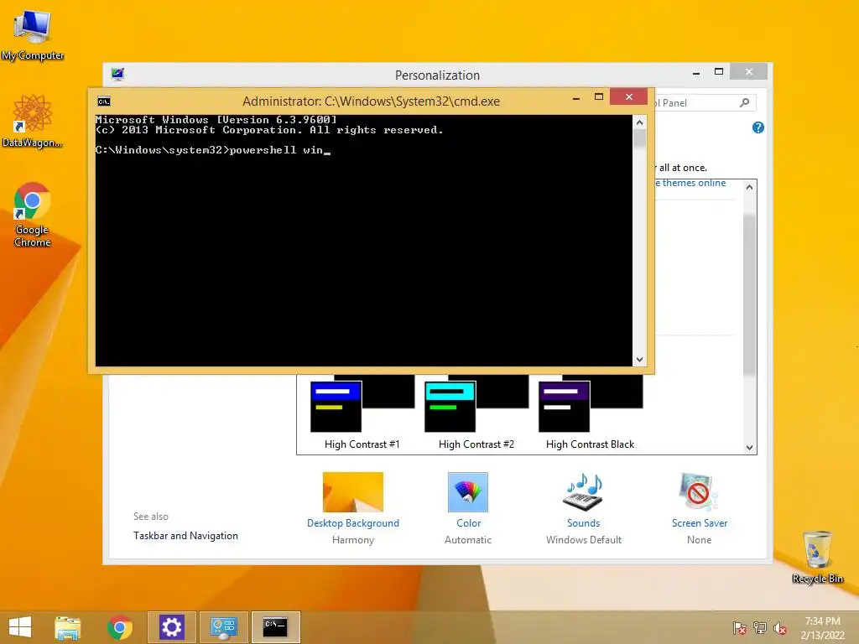
Task: Close the cmd.exe window
Action: (629, 96)
